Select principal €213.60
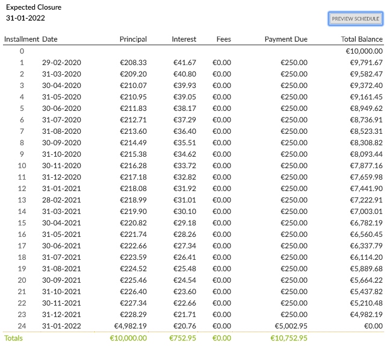Viewport: 390px width, 346px height. pyautogui.click(x=134, y=131)
